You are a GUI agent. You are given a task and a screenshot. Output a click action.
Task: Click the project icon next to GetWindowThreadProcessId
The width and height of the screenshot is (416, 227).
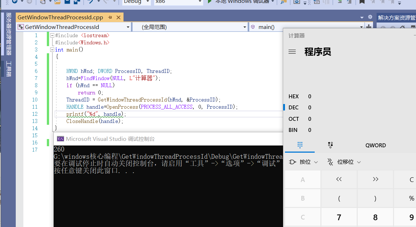21,27
